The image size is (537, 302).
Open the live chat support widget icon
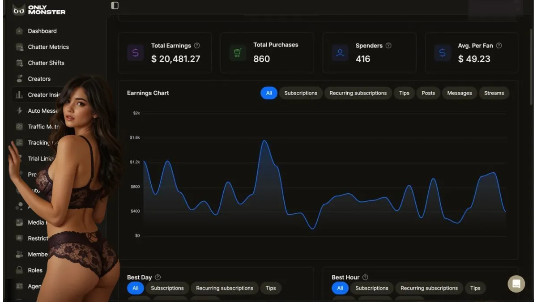click(516, 284)
